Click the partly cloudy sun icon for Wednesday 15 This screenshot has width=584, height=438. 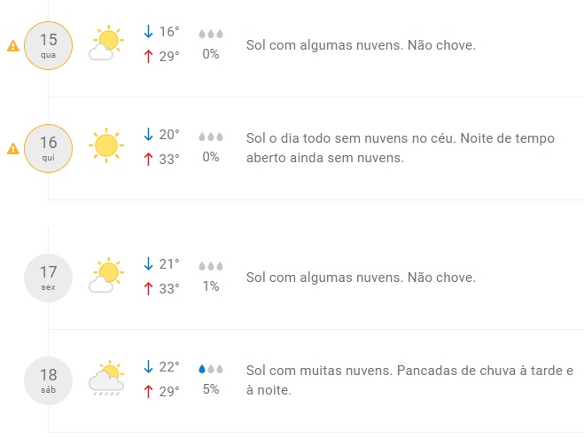(x=105, y=44)
